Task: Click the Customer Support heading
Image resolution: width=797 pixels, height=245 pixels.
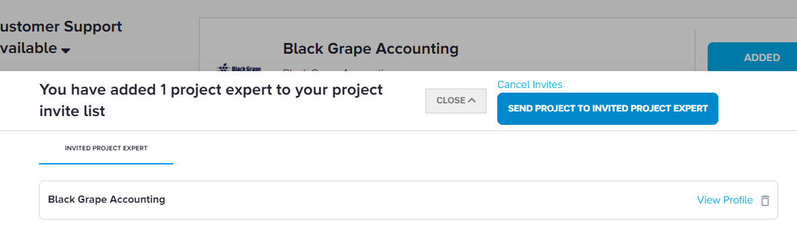Action: click(61, 26)
